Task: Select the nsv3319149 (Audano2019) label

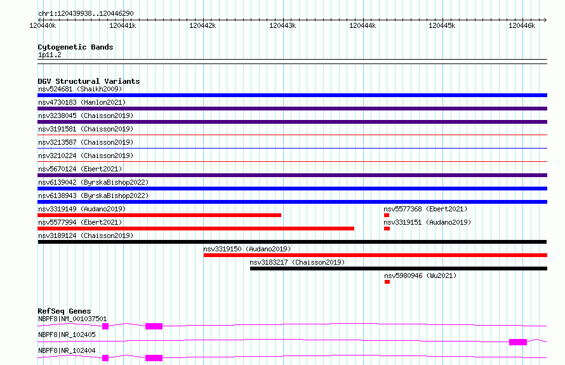Action: (x=82, y=209)
